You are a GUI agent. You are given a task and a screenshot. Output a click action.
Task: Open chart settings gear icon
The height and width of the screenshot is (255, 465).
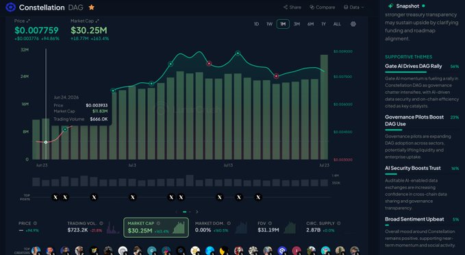[x=353, y=24]
